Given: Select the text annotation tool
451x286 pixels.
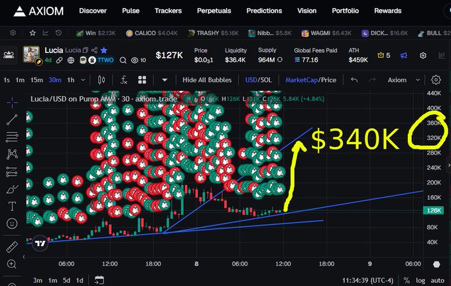Looking at the screenshot, I should 12,206.
